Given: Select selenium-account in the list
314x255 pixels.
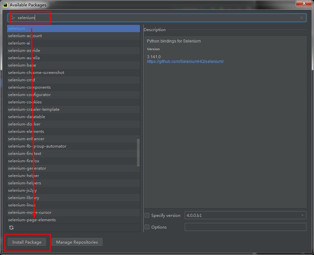Looking at the screenshot, I should pyautogui.click(x=73, y=36).
